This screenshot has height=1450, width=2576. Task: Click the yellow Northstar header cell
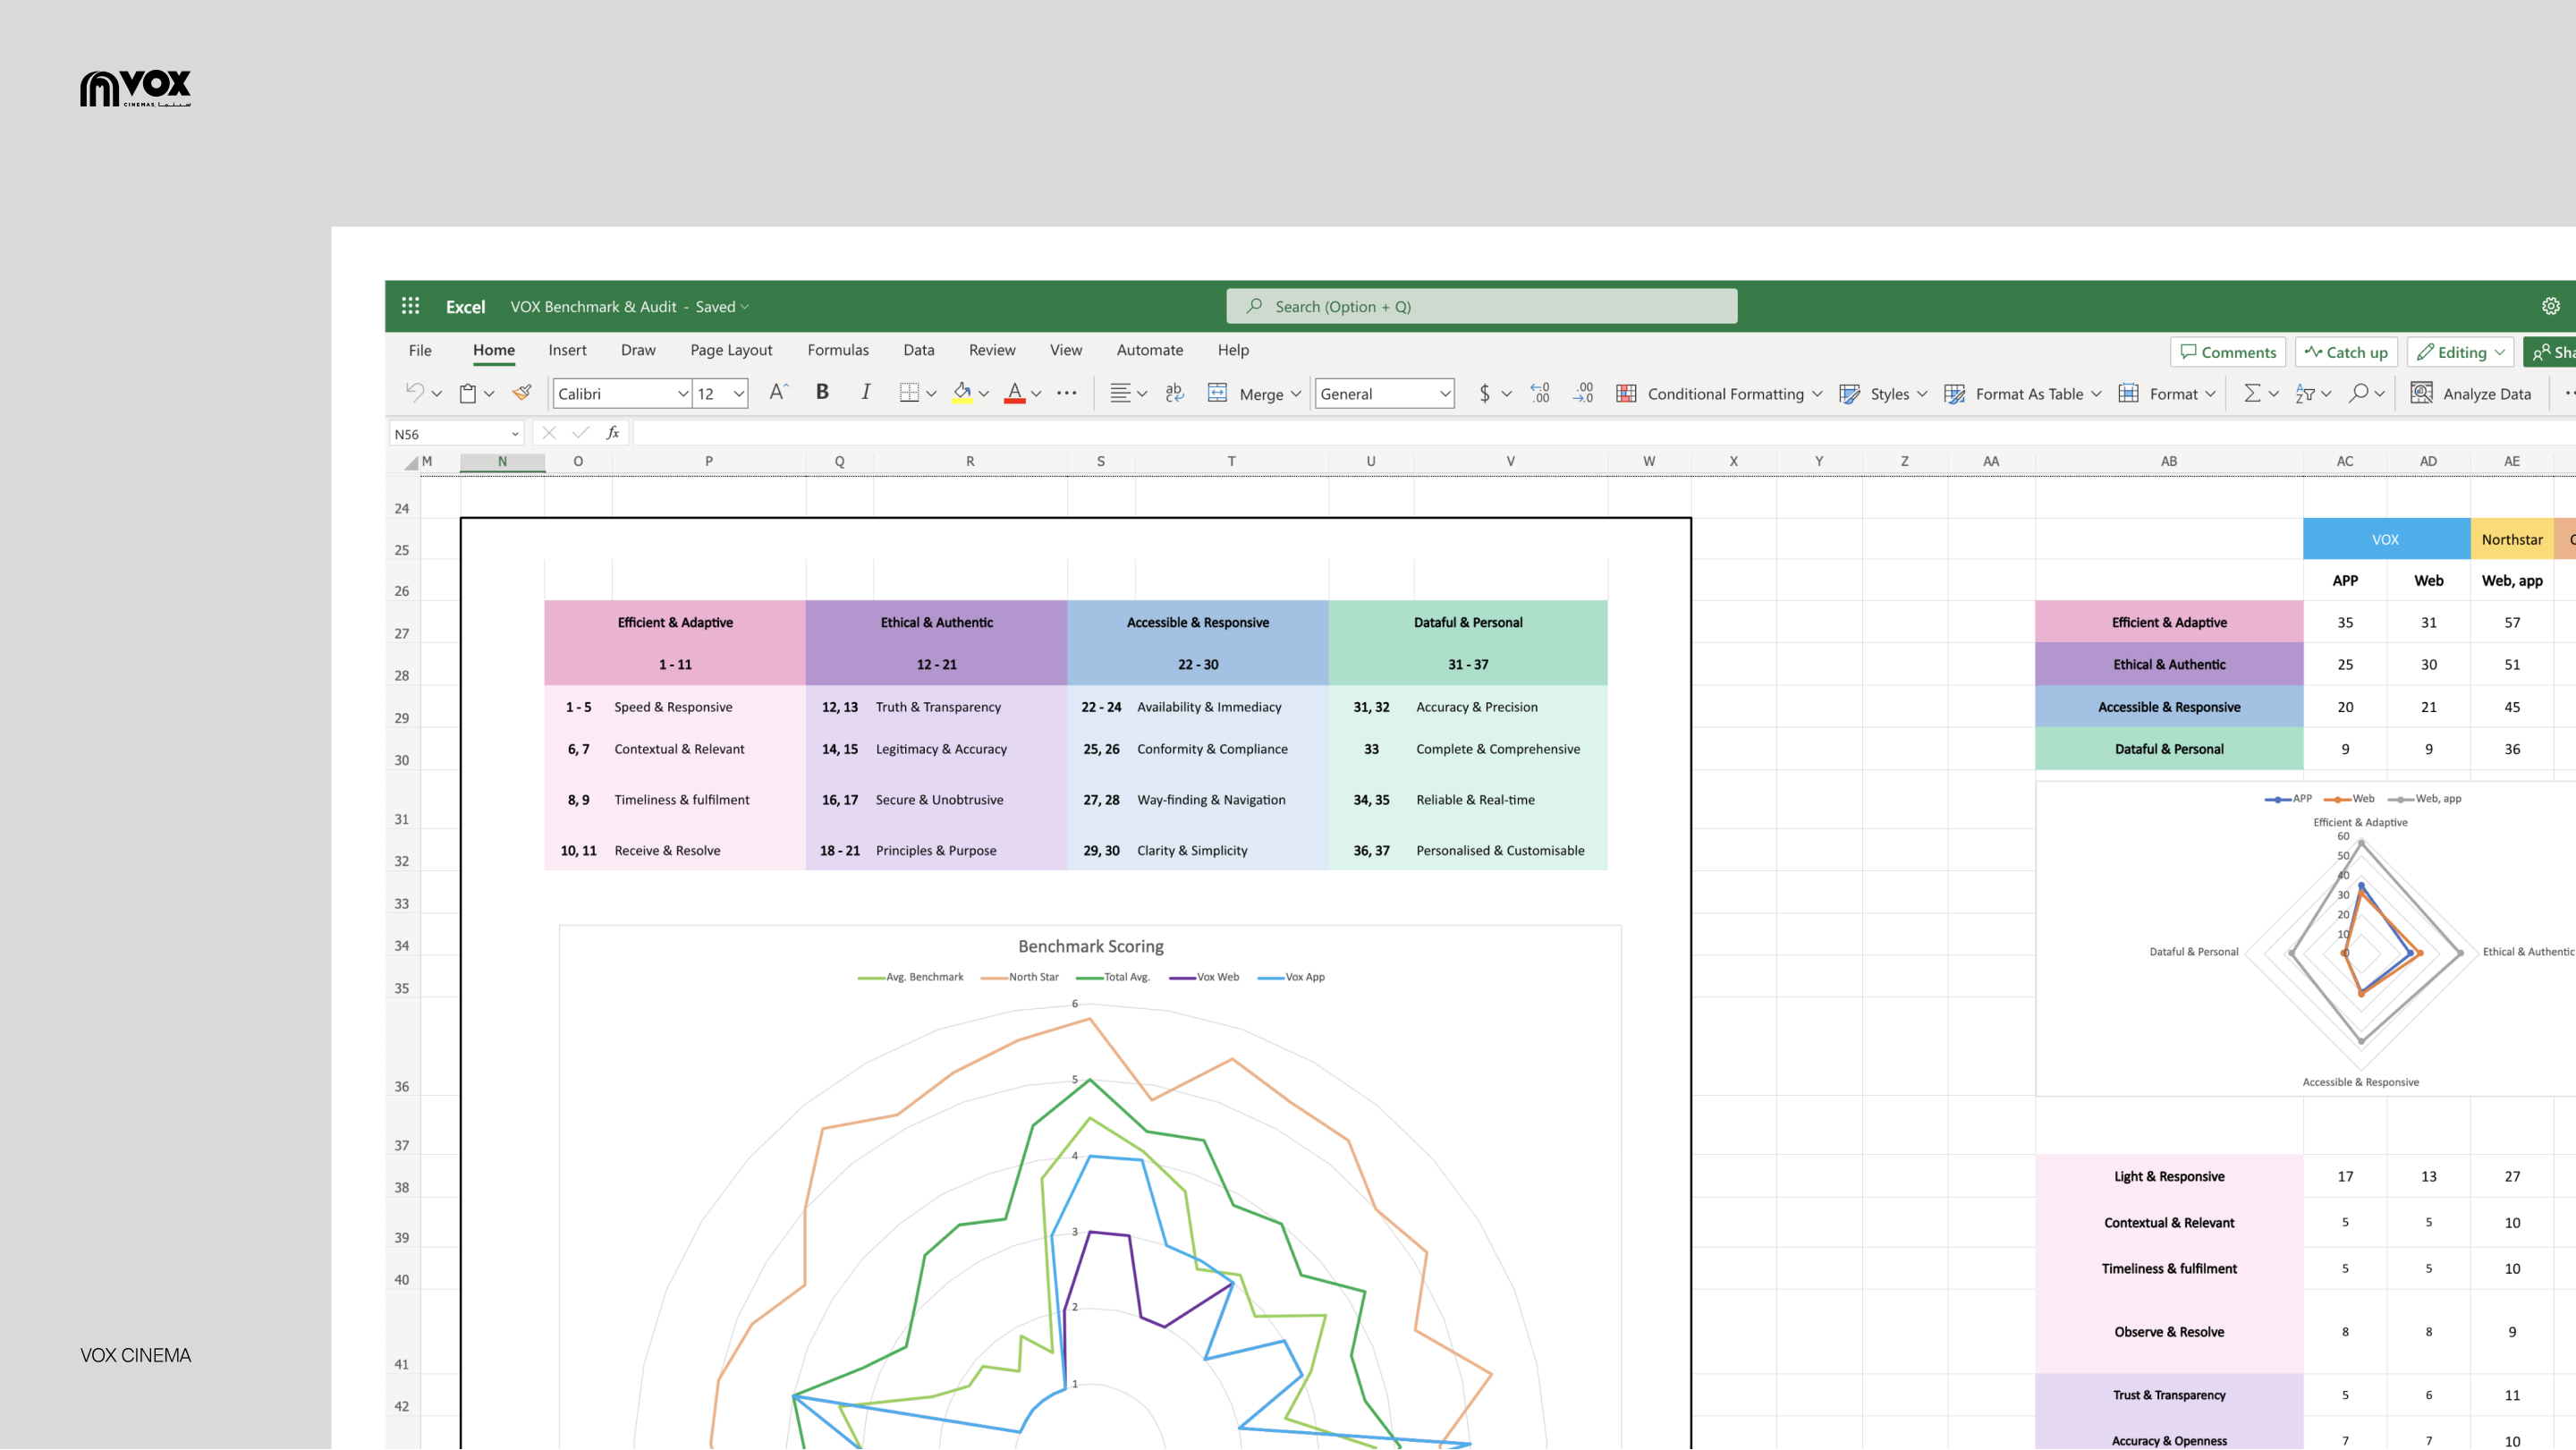point(2512,539)
